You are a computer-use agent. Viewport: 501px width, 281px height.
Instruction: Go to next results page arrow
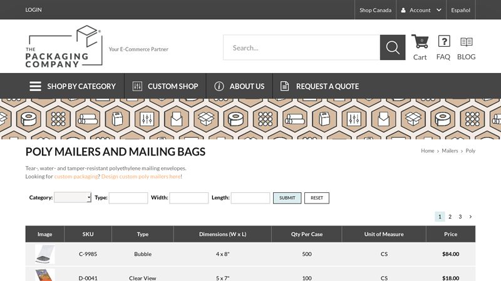[x=470, y=217]
